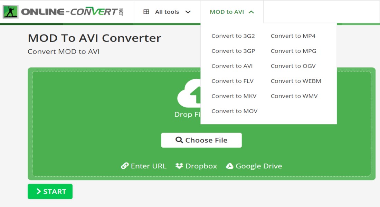Click the chain link icon for Enter URL

[125, 166]
